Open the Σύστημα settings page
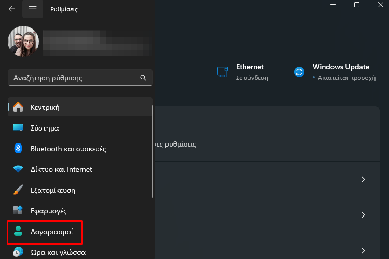Viewport: 389px width, 259px height. [x=45, y=128]
